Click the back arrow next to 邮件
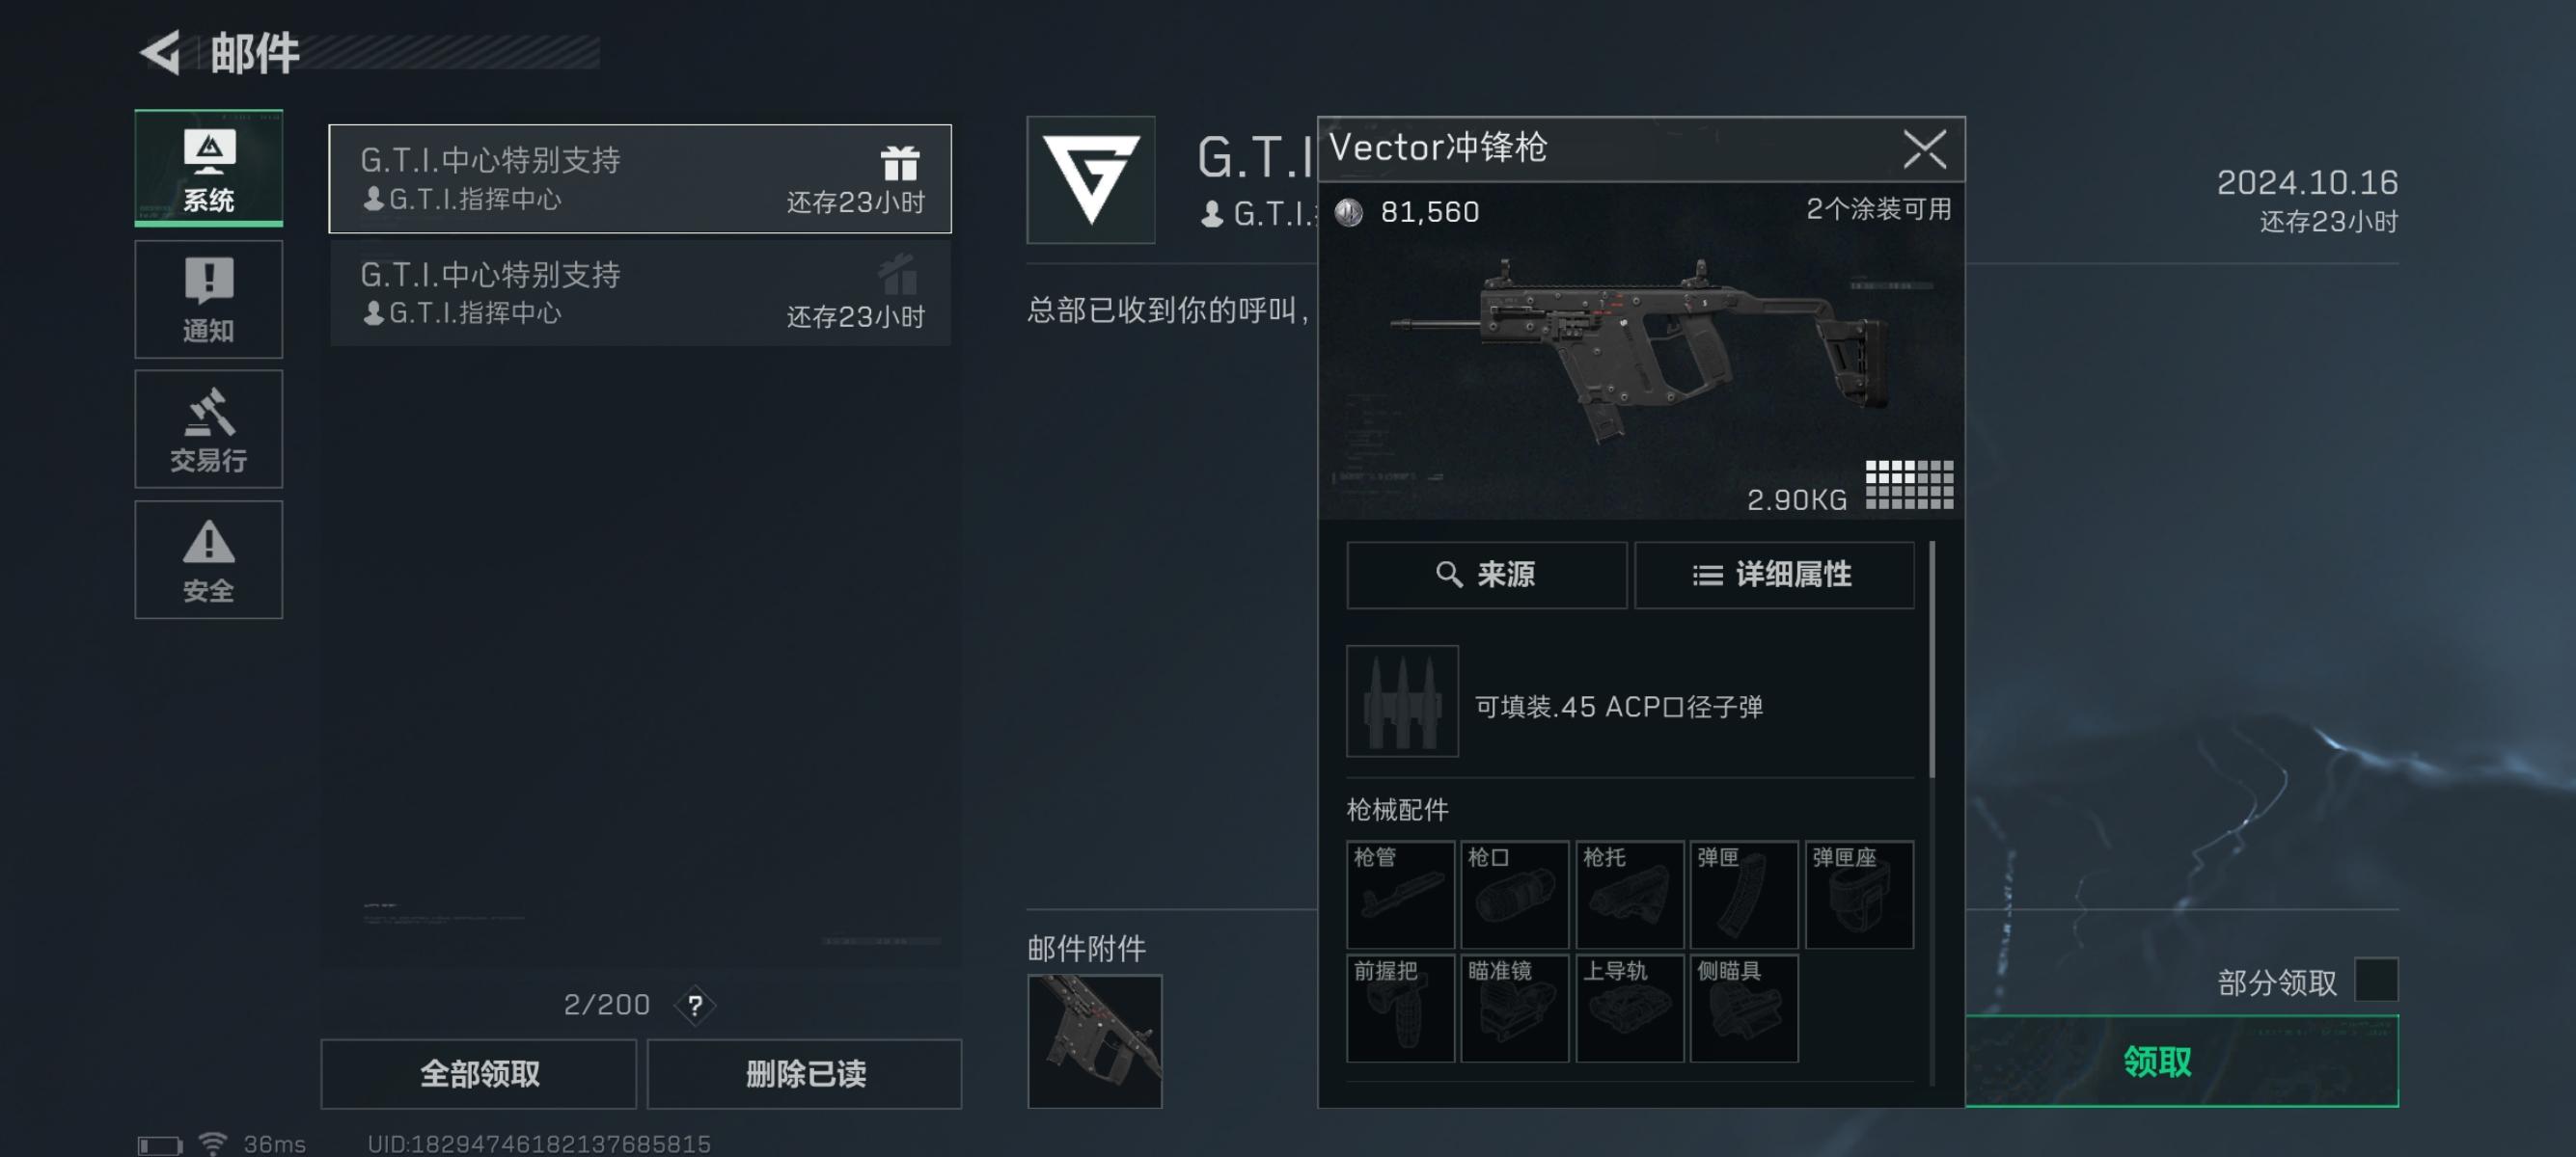The height and width of the screenshot is (1157, 2576). coord(160,52)
